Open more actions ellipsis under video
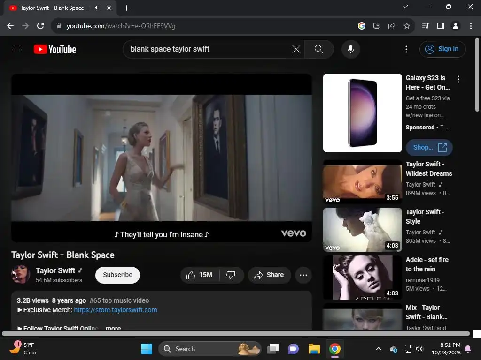 click(303, 275)
